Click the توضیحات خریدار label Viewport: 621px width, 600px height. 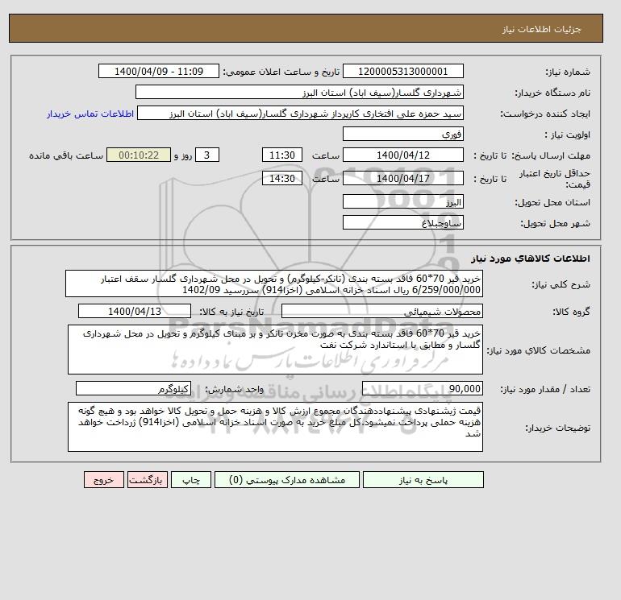tap(557, 428)
